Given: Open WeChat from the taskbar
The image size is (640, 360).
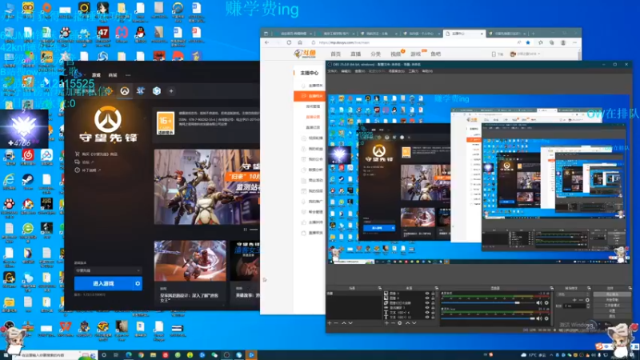Looking at the screenshot, I should tap(214, 355).
